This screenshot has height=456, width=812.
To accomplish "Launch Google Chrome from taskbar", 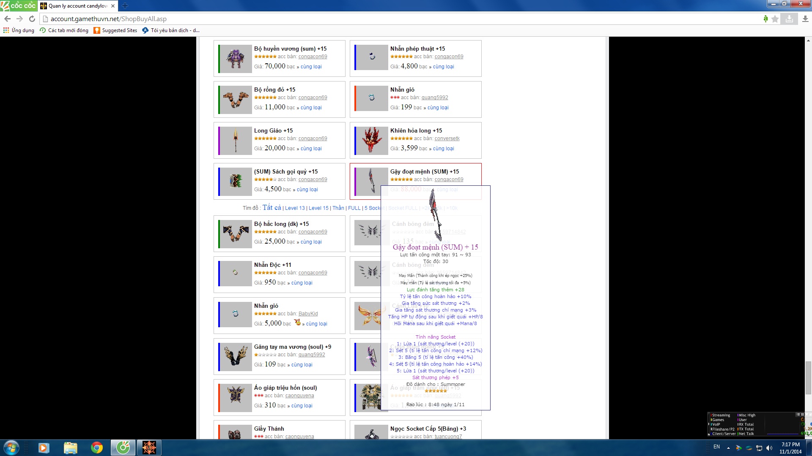I will (97, 448).
